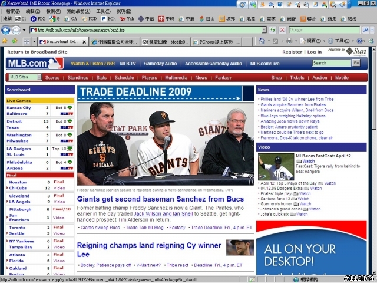Click the Yah favorites bar link
The image size is (377, 283).
coord(127,19)
